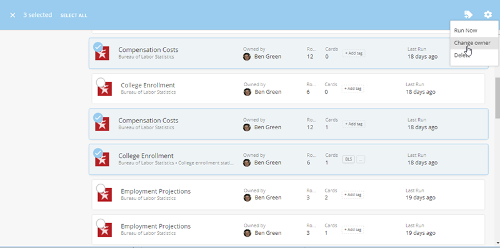Select Employment Projections row with 2 cards

101,189
